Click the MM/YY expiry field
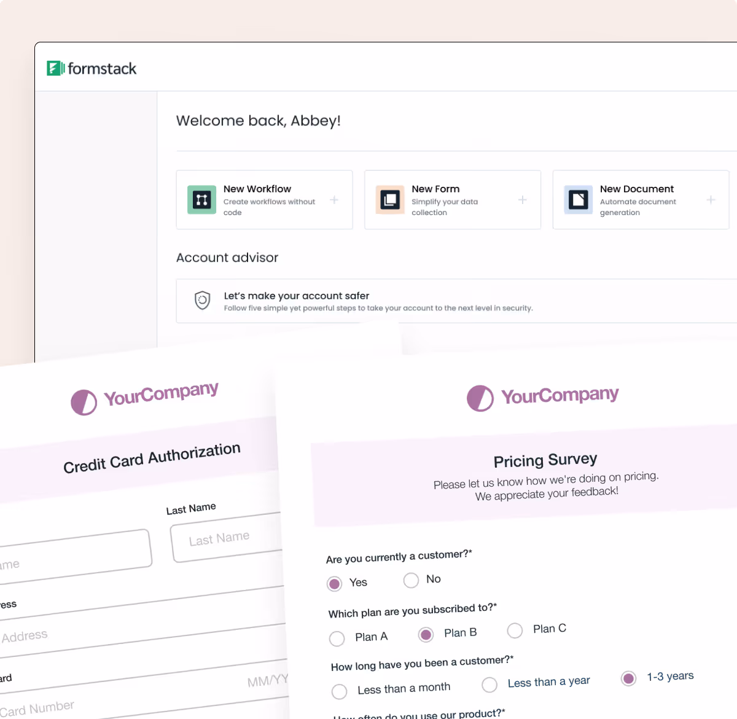Image resolution: width=737 pixels, height=719 pixels. [268, 681]
